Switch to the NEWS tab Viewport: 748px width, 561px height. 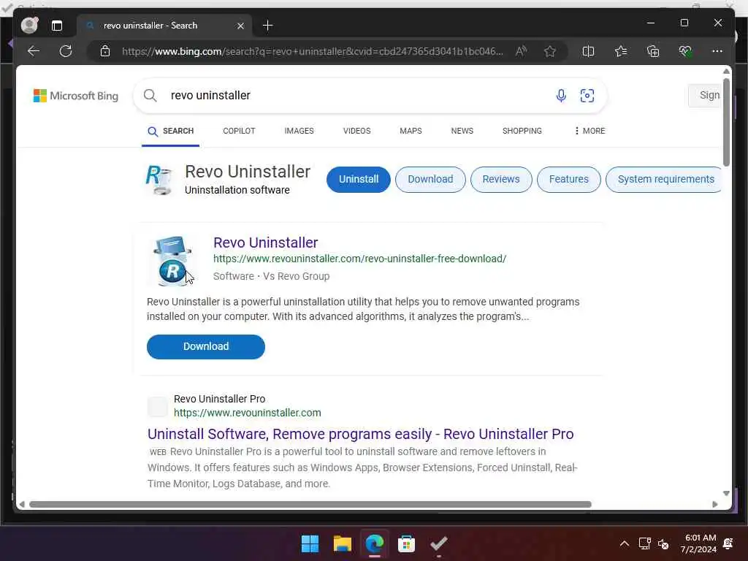point(462,131)
